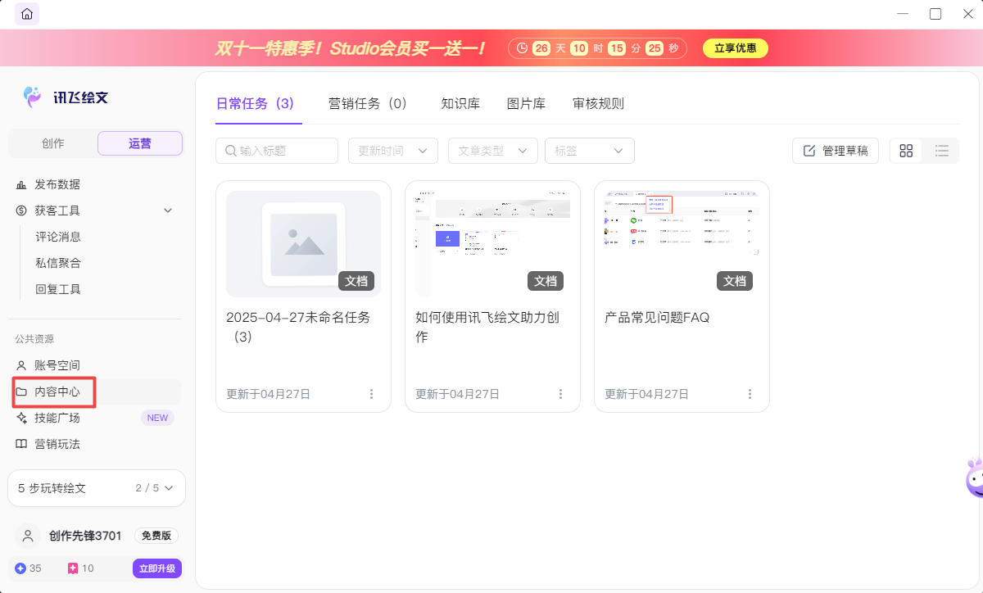Image resolution: width=983 pixels, height=593 pixels.
Task: Open the 如何使用讯飞绘文助力创作 thumbnail
Action: [x=492, y=244]
